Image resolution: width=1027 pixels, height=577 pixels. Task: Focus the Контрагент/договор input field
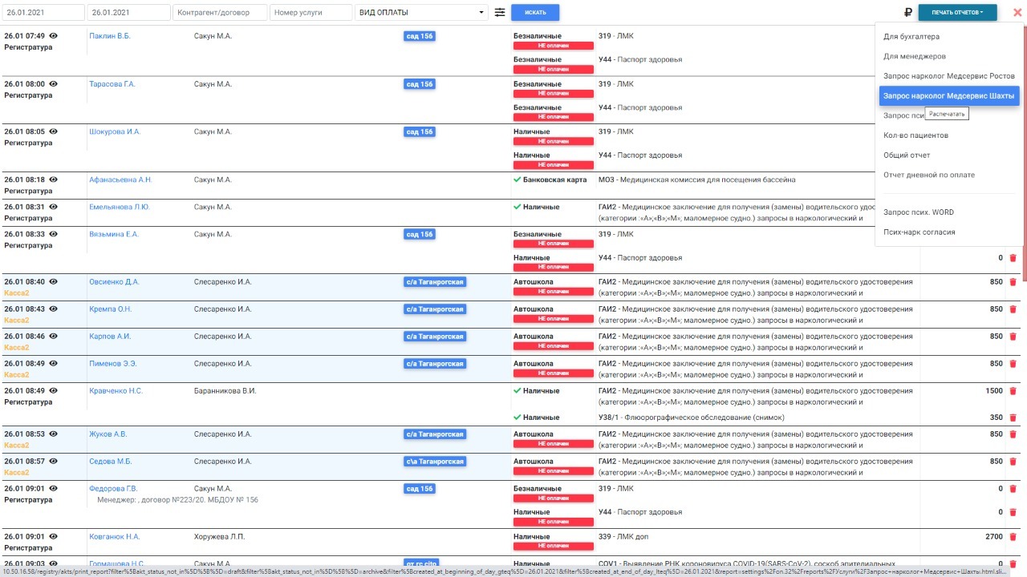pyautogui.click(x=220, y=12)
